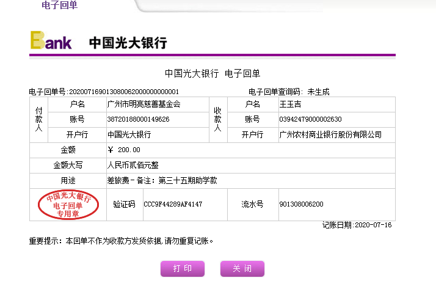Click the 中国光大银行 header title
Screen dimensions: 436x300
point(128,43)
